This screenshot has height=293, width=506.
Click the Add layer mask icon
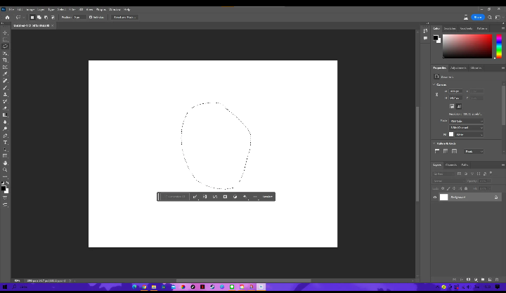pyautogui.click(x=469, y=280)
